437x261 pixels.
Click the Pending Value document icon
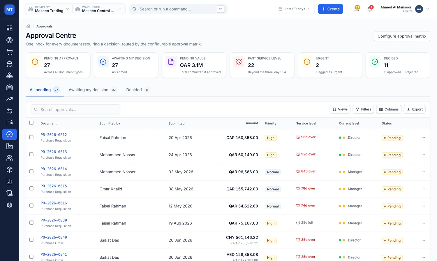click(171, 62)
